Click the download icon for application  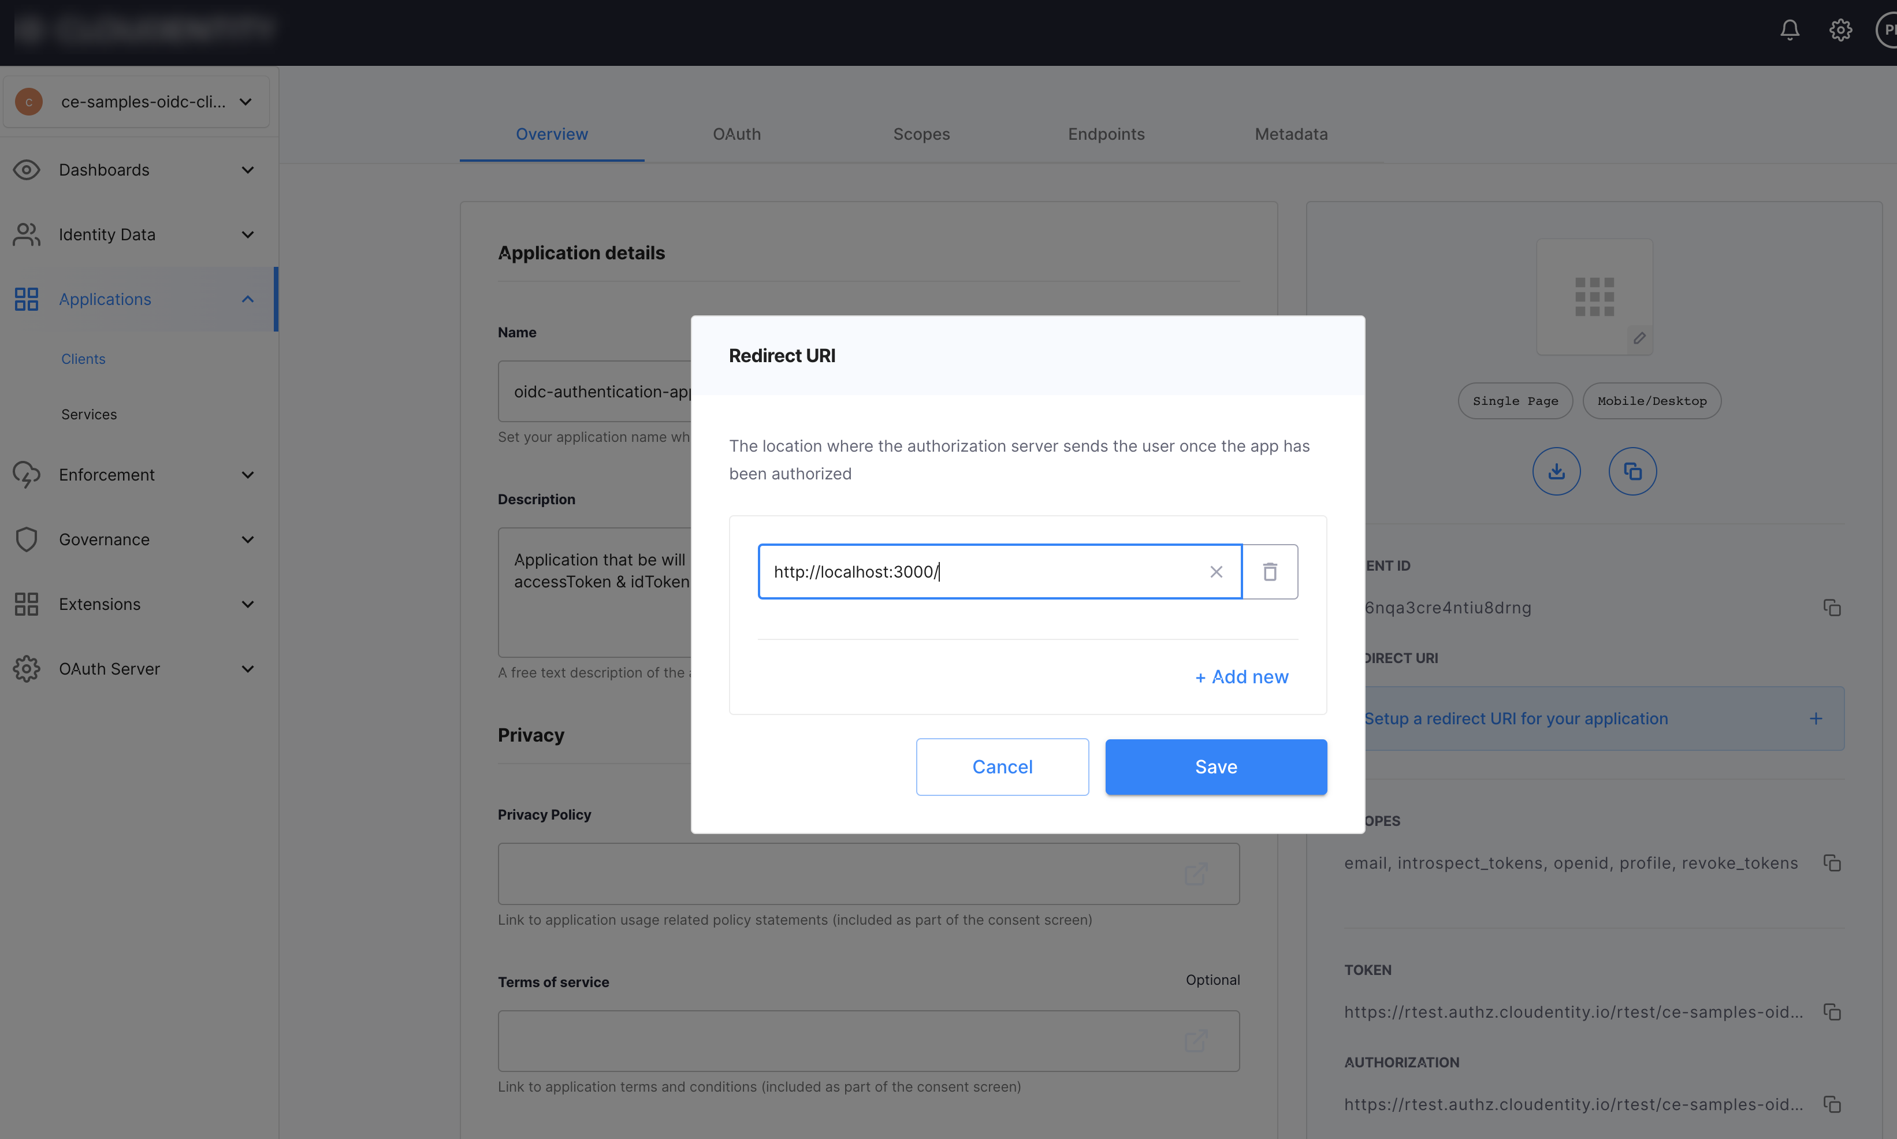pyautogui.click(x=1556, y=470)
